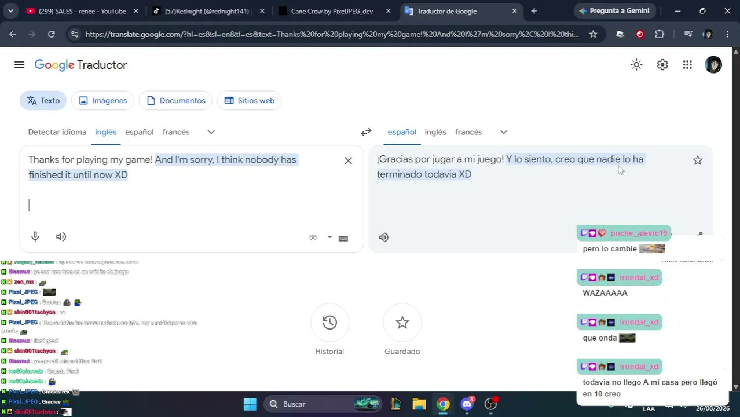Select inglés as source language
Viewport: 740px width, 417px height.
pos(106,132)
